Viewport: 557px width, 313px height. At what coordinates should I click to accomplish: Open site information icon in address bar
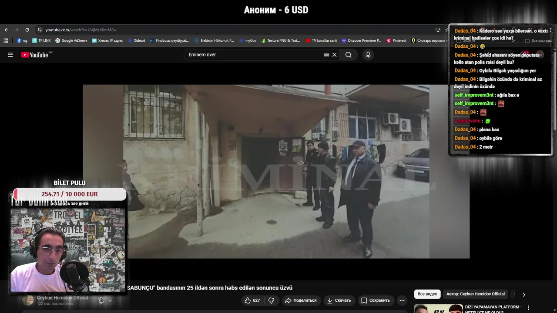point(40,30)
